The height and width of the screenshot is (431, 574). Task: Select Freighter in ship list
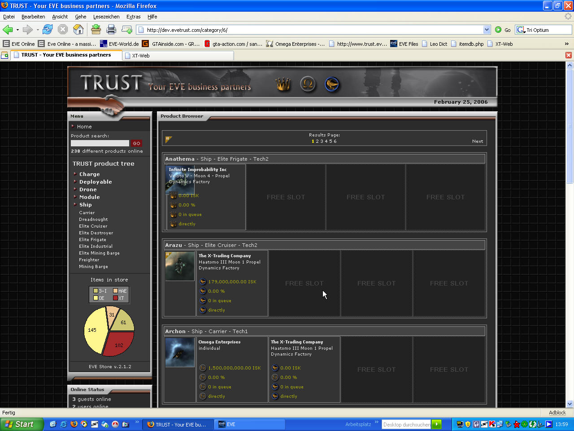[x=89, y=260]
